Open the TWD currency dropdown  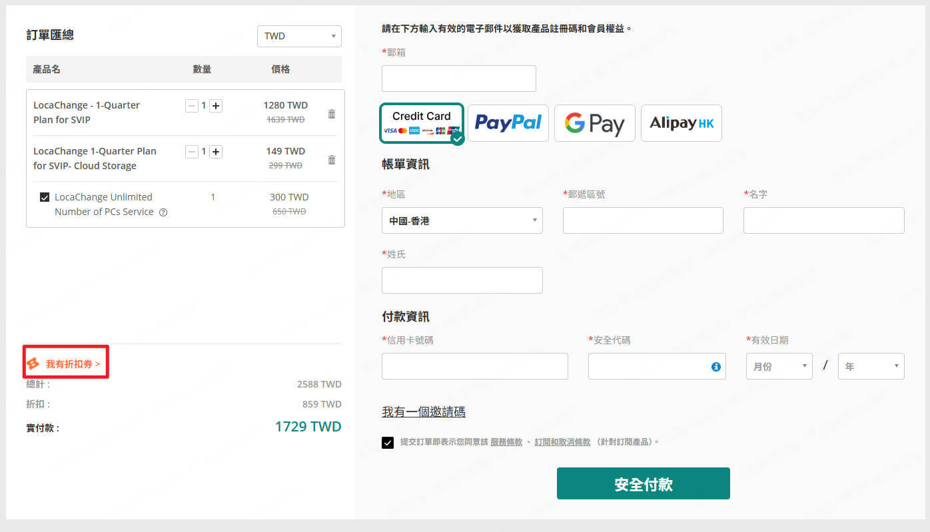(299, 36)
